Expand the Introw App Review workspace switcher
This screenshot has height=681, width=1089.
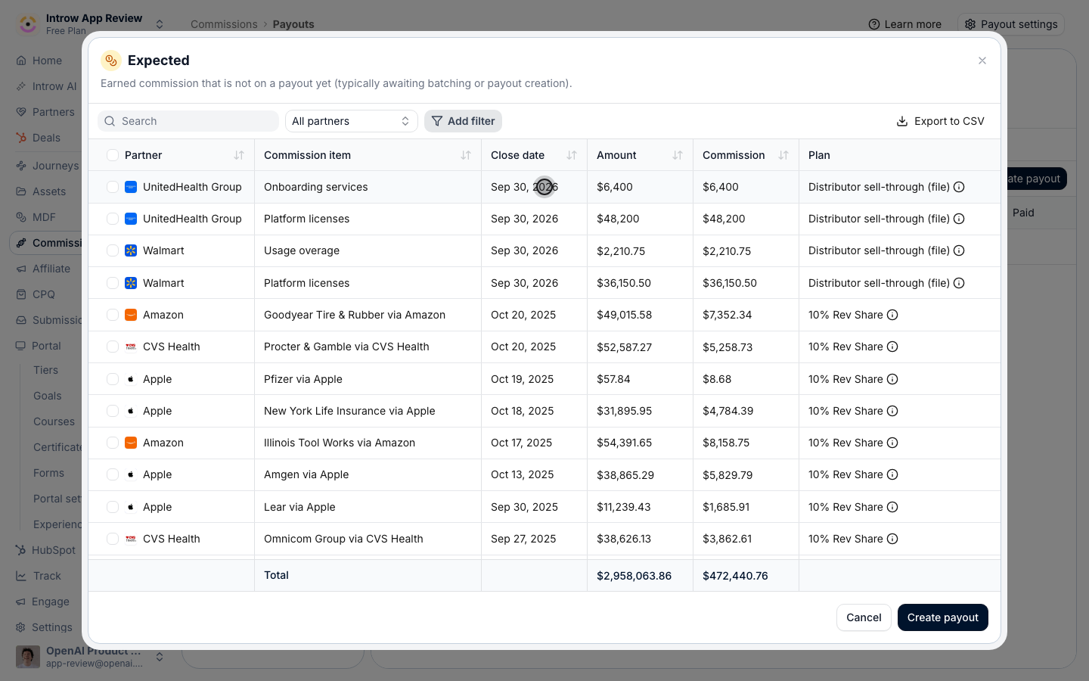[160, 24]
